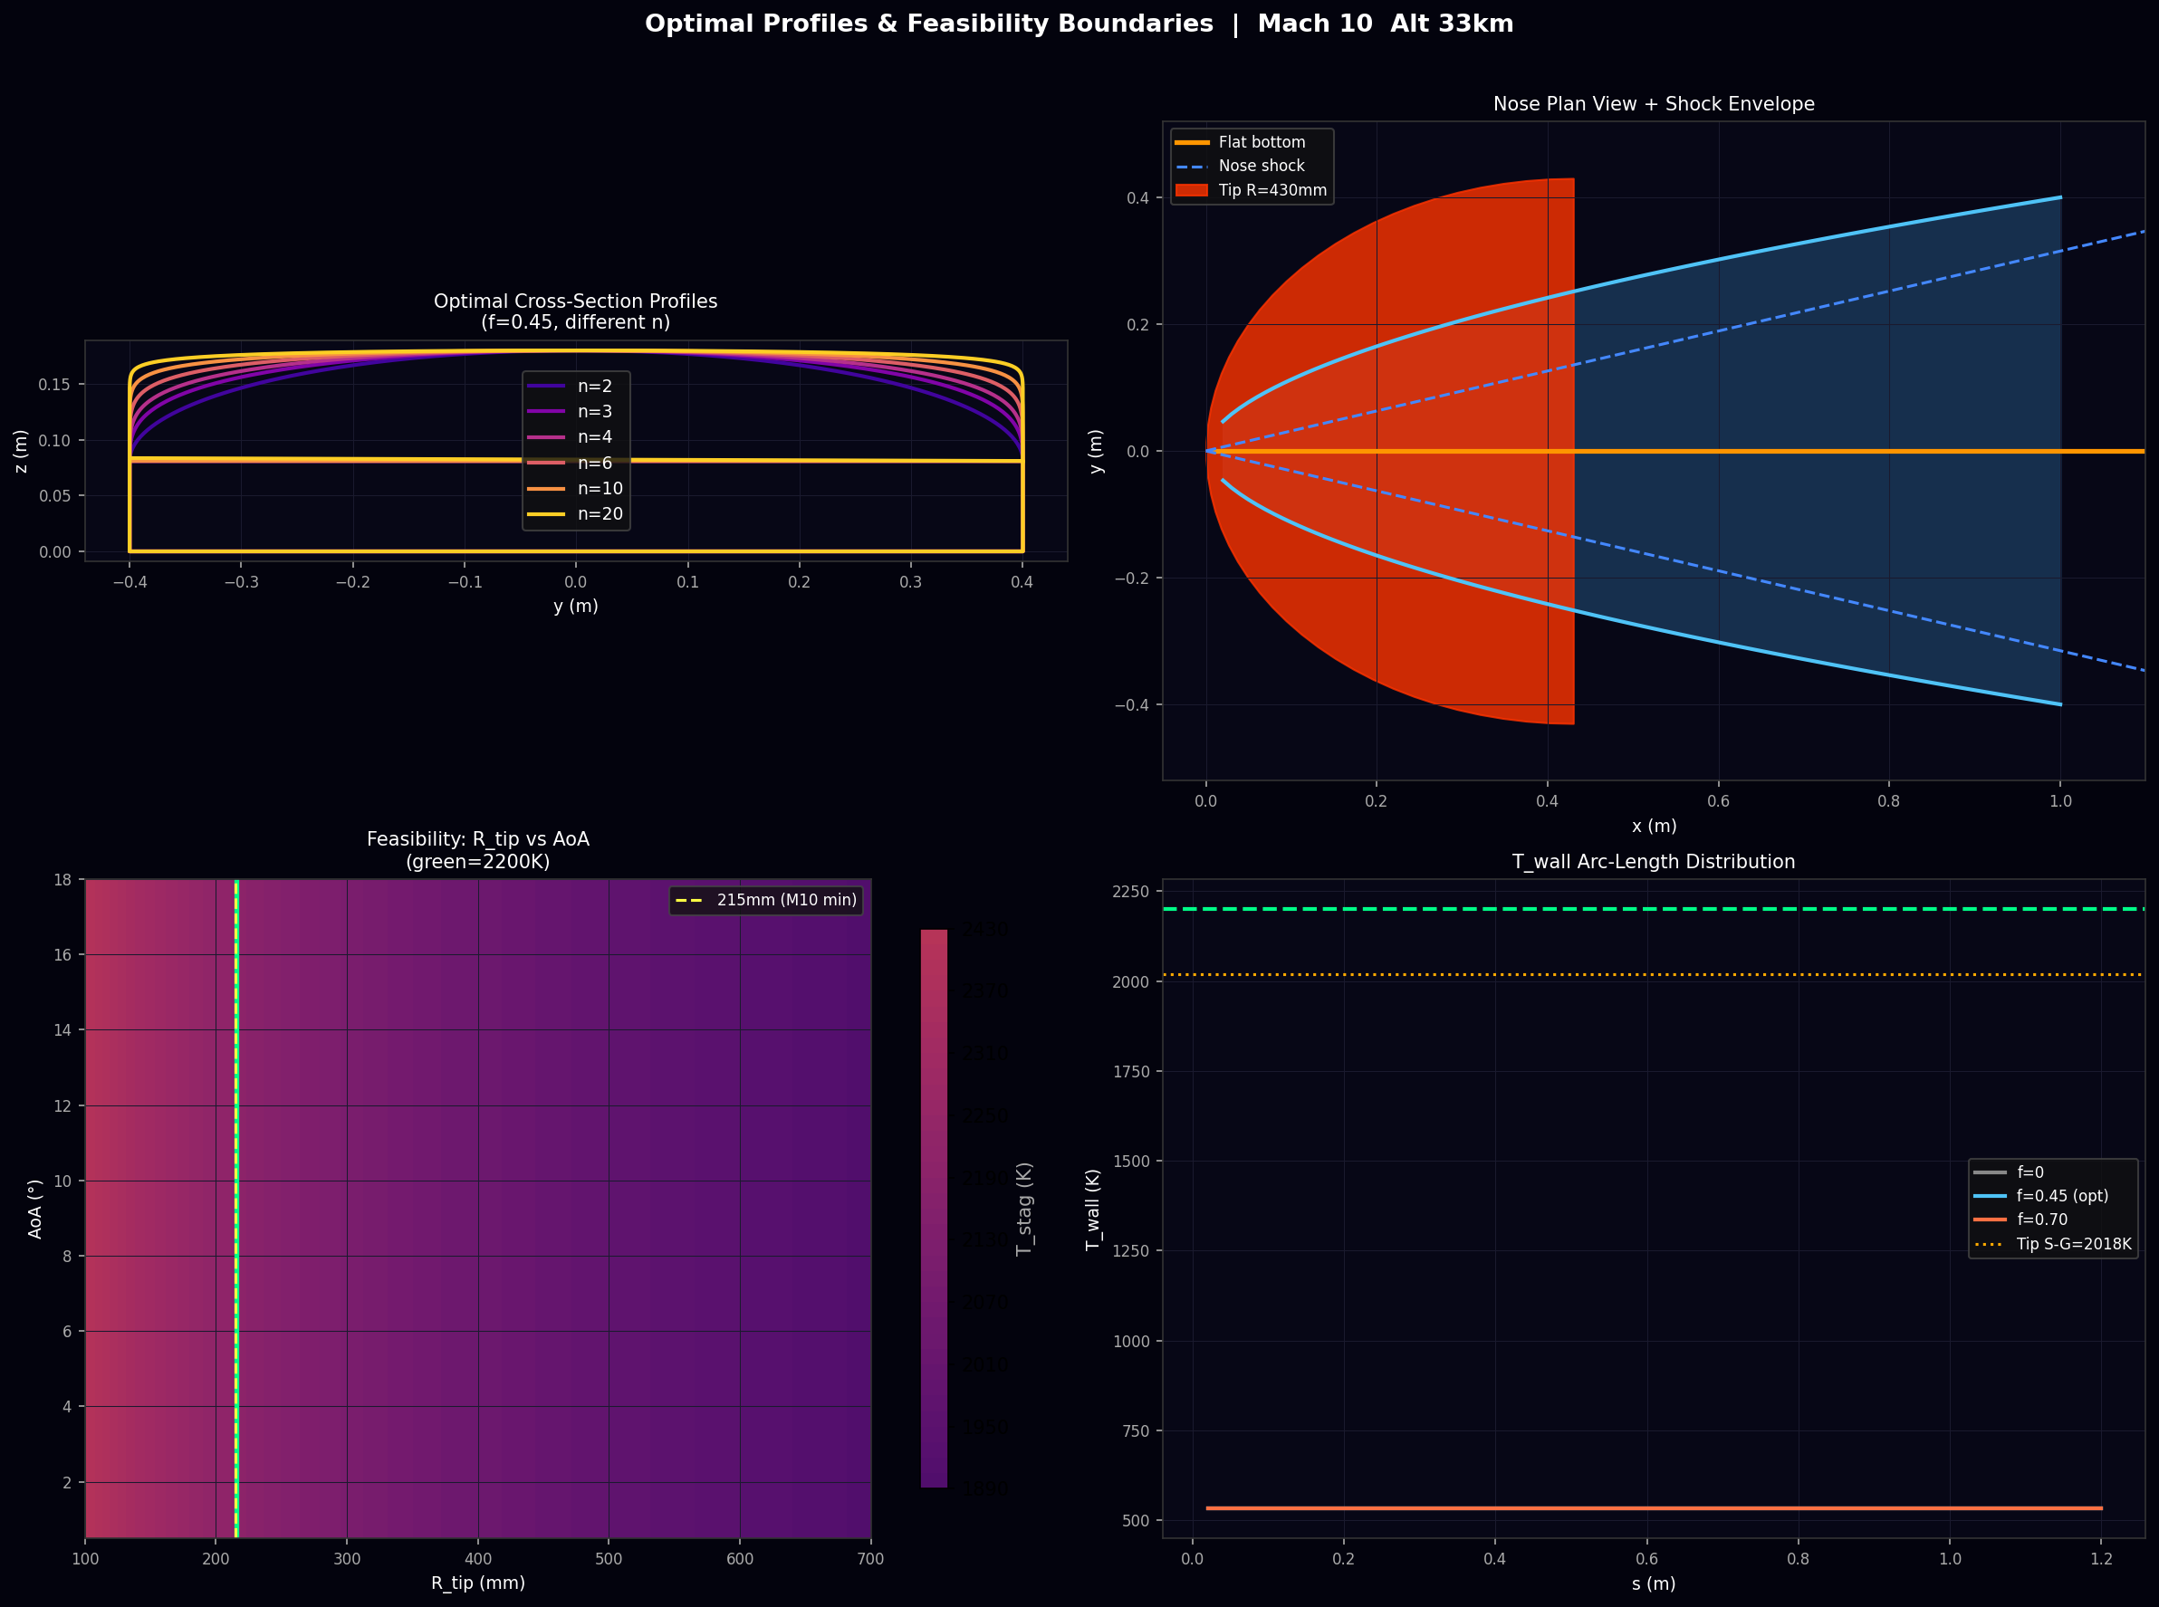Click the 'Flat bottom' legend entry
The image size is (2159, 1607).
1241,142
